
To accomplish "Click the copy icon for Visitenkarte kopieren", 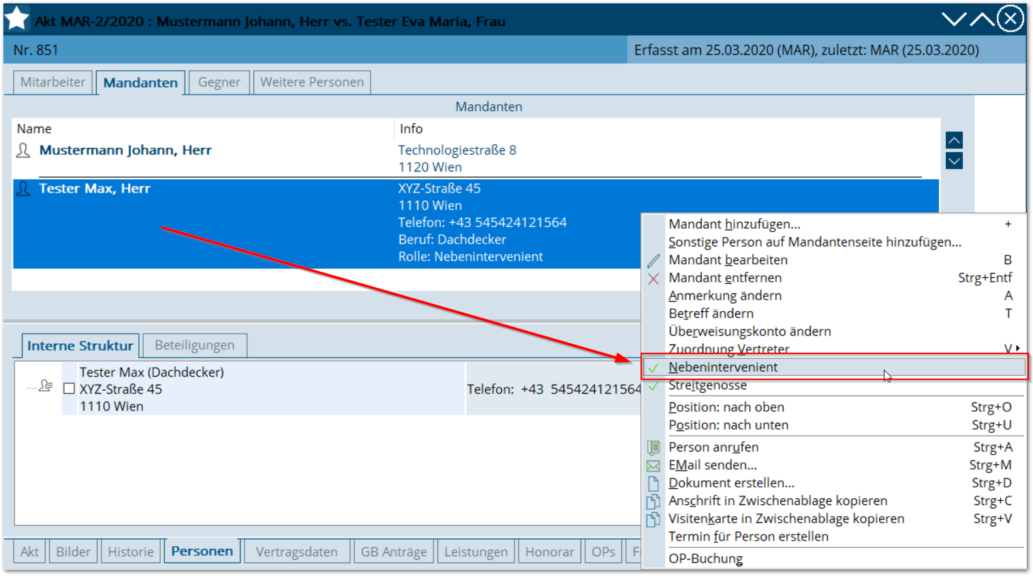I will (653, 519).
